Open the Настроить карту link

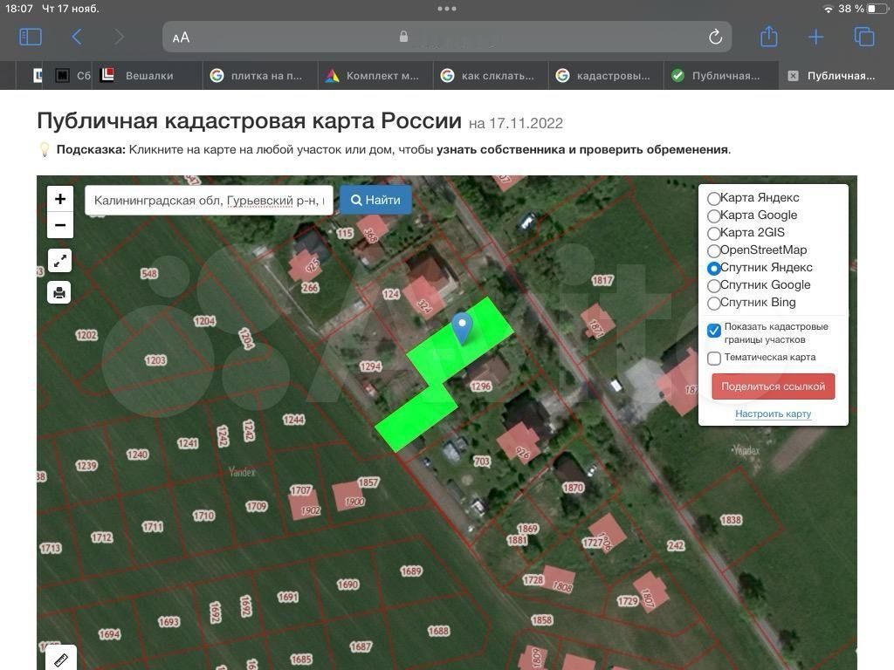pos(773,414)
